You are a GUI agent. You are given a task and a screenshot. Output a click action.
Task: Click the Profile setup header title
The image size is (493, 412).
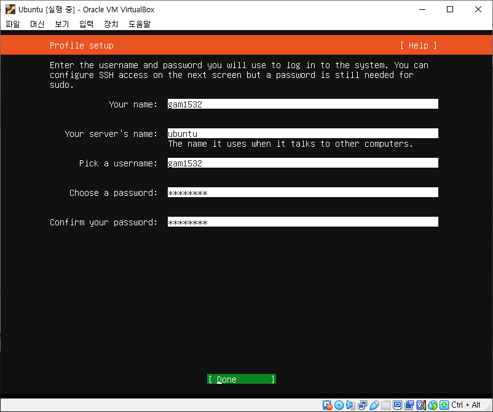(81, 45)
